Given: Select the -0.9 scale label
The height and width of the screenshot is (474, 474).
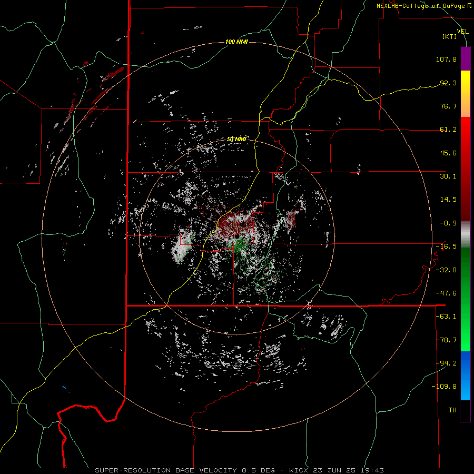Looking at the screenshot, I should [448, 223].
